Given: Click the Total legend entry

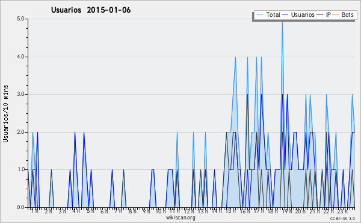Looking at the screenshot, I should [x=268, y=14].
